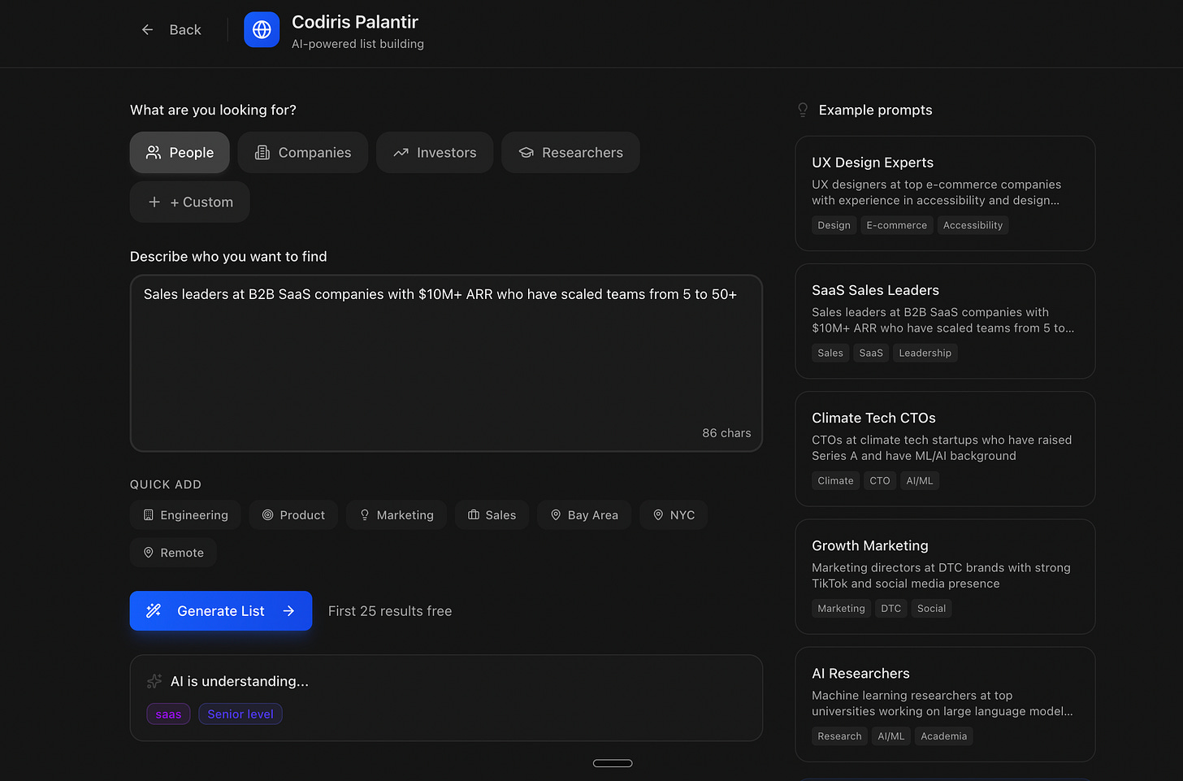This screenshot has width=1183, height=781.
Task: Click the lightbulb icon beside Example prompts
Action: 803,110
